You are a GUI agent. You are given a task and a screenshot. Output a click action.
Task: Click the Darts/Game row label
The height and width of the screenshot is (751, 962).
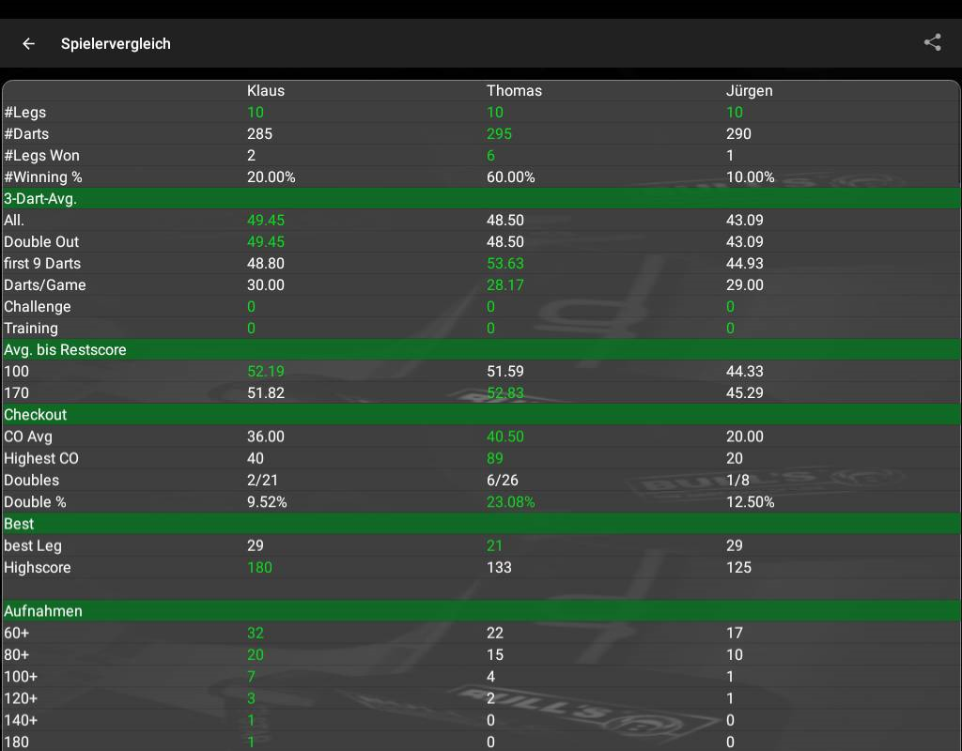45,285
